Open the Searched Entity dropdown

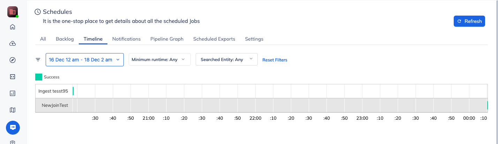227,60
